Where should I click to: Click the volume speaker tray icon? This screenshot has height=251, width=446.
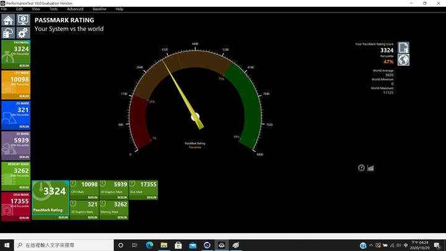(398, 245)
